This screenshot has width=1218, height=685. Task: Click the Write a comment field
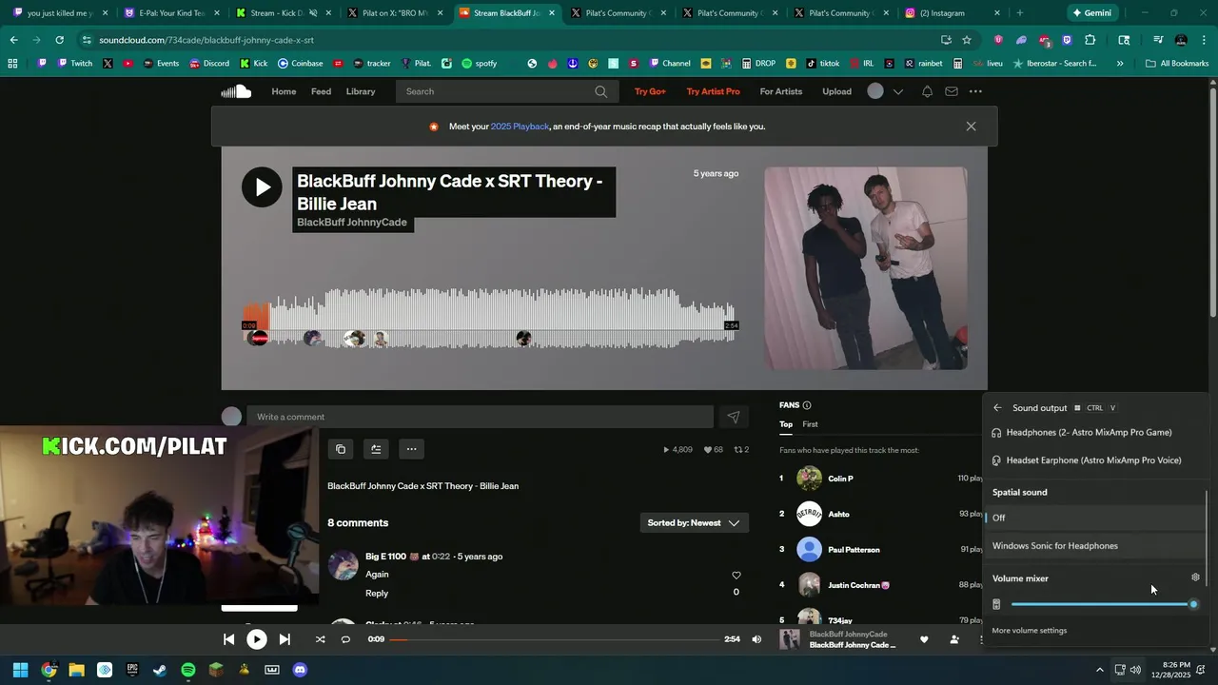tap(480, 417)
